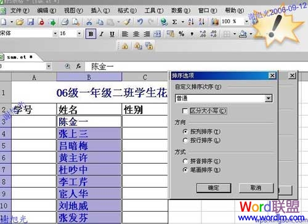Select 拼音排序 radio option
The height and width of the screenshot is (224, 308).
point(185,161)
